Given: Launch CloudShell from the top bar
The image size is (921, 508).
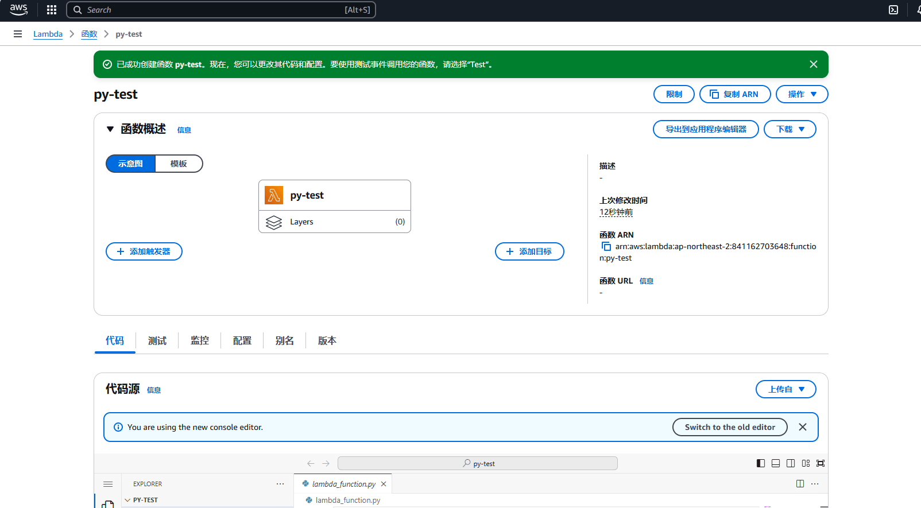Looking at the screenshot, I should (x=893, y=10).
